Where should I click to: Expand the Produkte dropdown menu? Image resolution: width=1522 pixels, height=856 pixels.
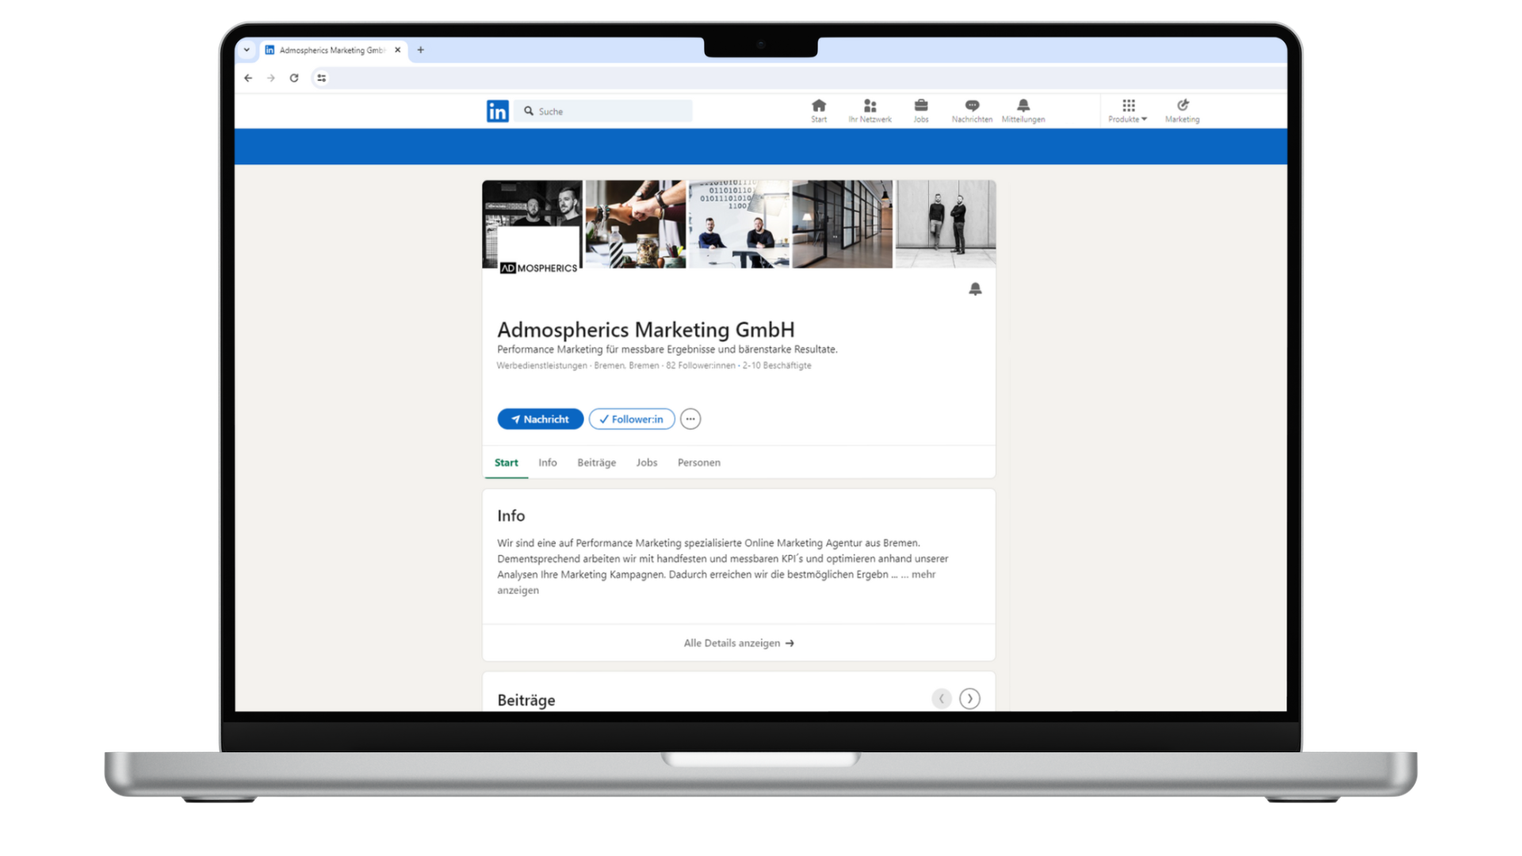coord(1128,109)
